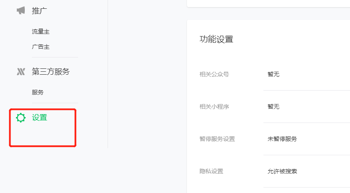Click the 未暂停服务 status text
Screen dimensions: 350x193
[282, 139]
